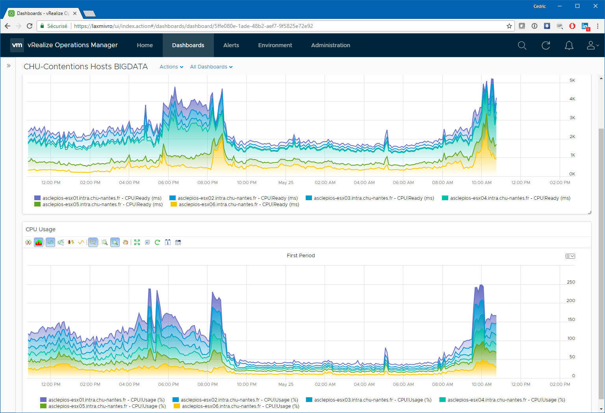Open the chart legend options menu button

click(x=570, y=256)
